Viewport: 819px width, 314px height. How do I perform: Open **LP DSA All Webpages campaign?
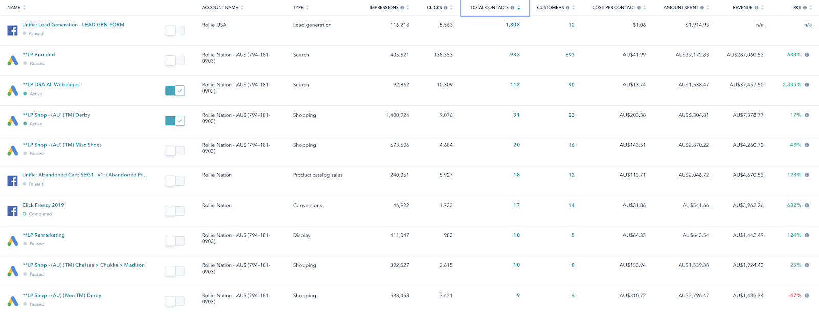(x=51, y=85)
